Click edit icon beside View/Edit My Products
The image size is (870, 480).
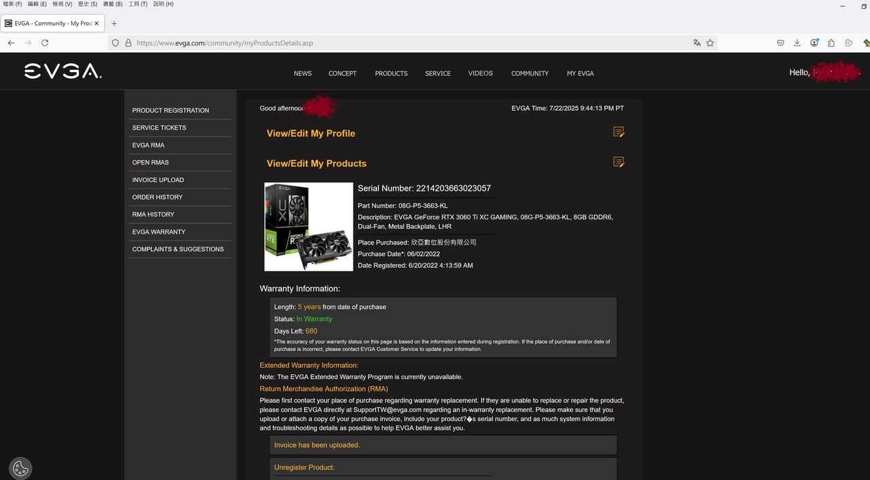click(619, 162)
